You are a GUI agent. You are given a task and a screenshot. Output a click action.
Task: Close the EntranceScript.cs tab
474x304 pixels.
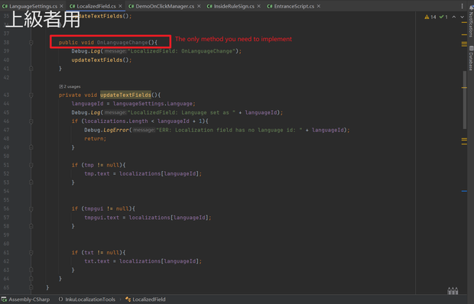tap(319, 6)
